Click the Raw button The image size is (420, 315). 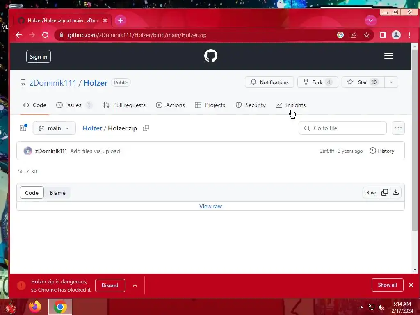(x=371, y=193)
